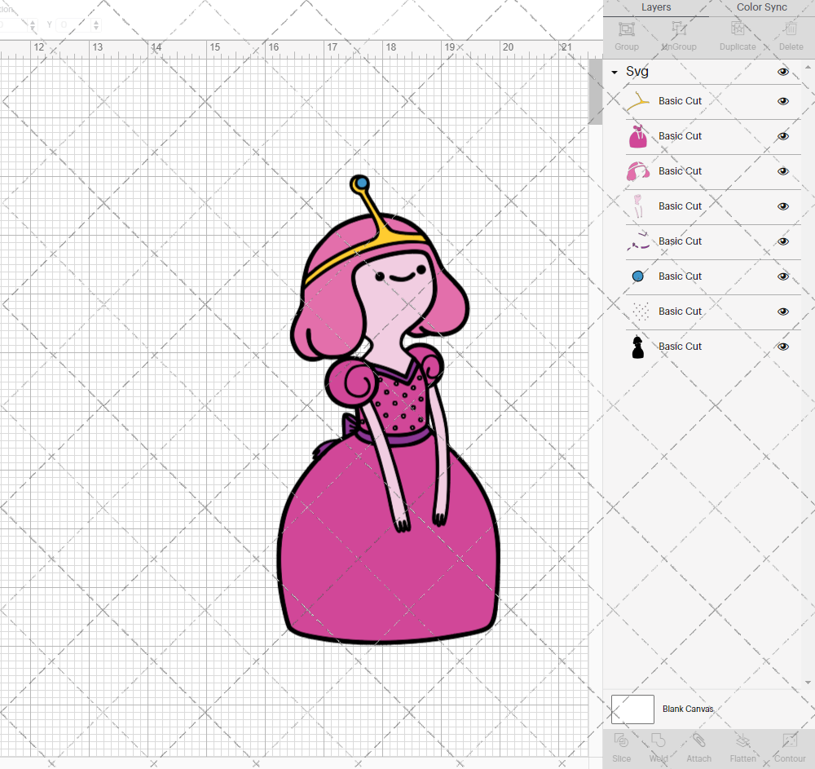Select the blue circle layer thumbnail
The height and width of the screenshot is (769, 815).
tap(638, 276)
